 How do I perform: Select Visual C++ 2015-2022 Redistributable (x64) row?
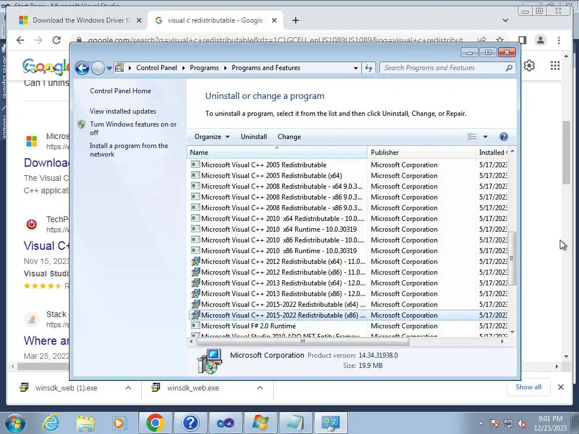coord(348,305)
